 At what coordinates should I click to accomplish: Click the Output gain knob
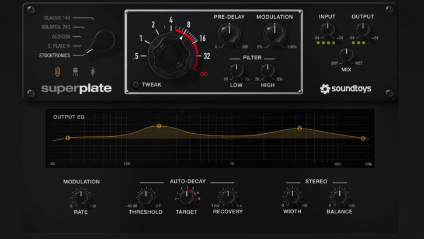[363, 29]
